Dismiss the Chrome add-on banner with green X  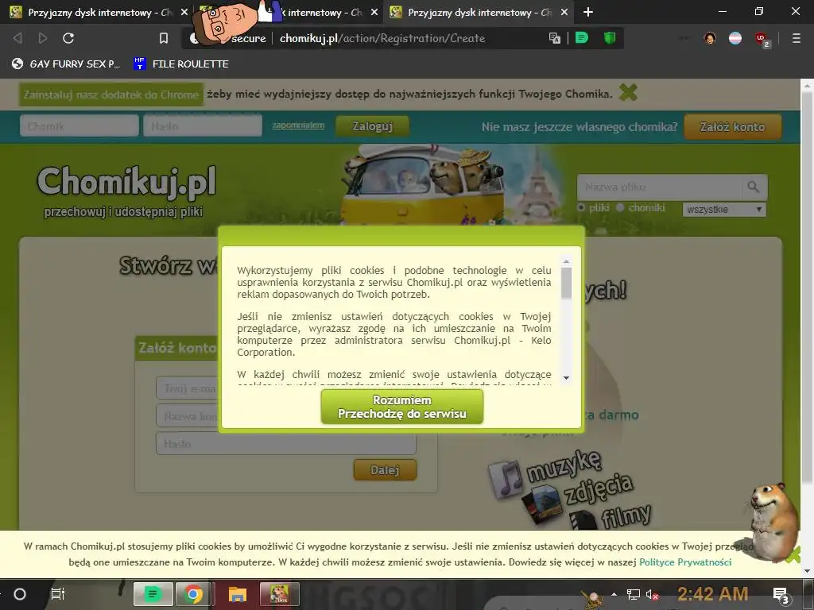tap(628, 92)
